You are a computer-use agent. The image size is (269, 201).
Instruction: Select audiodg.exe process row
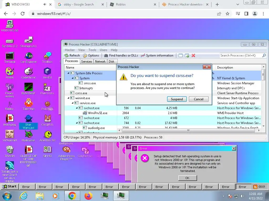163,127
